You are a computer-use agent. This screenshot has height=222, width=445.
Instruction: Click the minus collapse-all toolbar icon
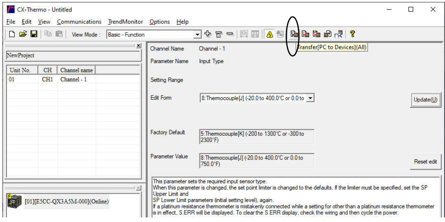point(230,34)
